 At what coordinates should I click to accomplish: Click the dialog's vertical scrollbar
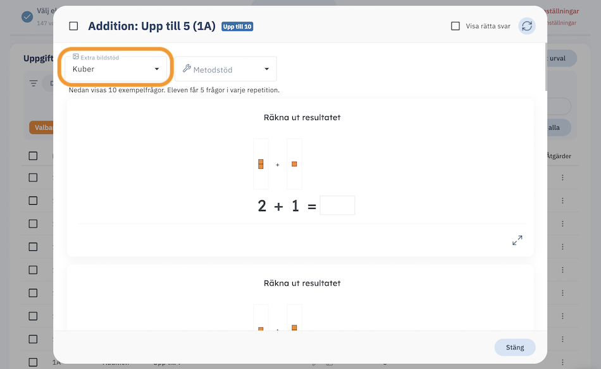546,67
